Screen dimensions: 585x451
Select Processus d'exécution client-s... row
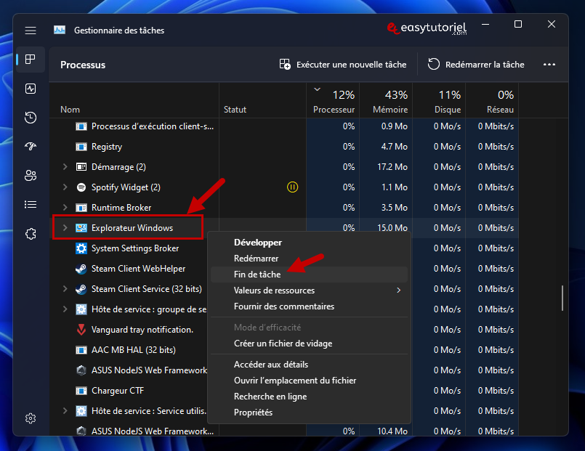pos(284,126)
